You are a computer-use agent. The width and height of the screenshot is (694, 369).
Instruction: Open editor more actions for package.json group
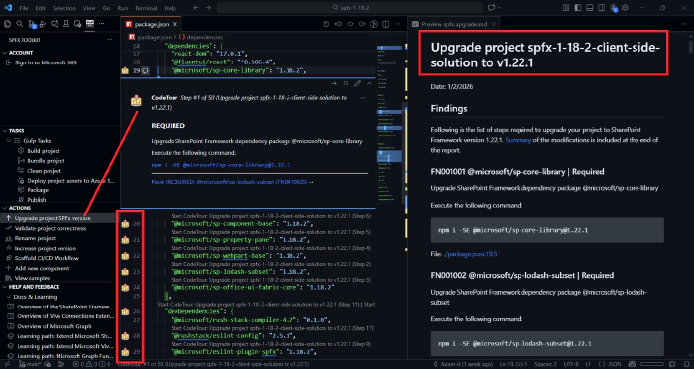tap(397, 24)
